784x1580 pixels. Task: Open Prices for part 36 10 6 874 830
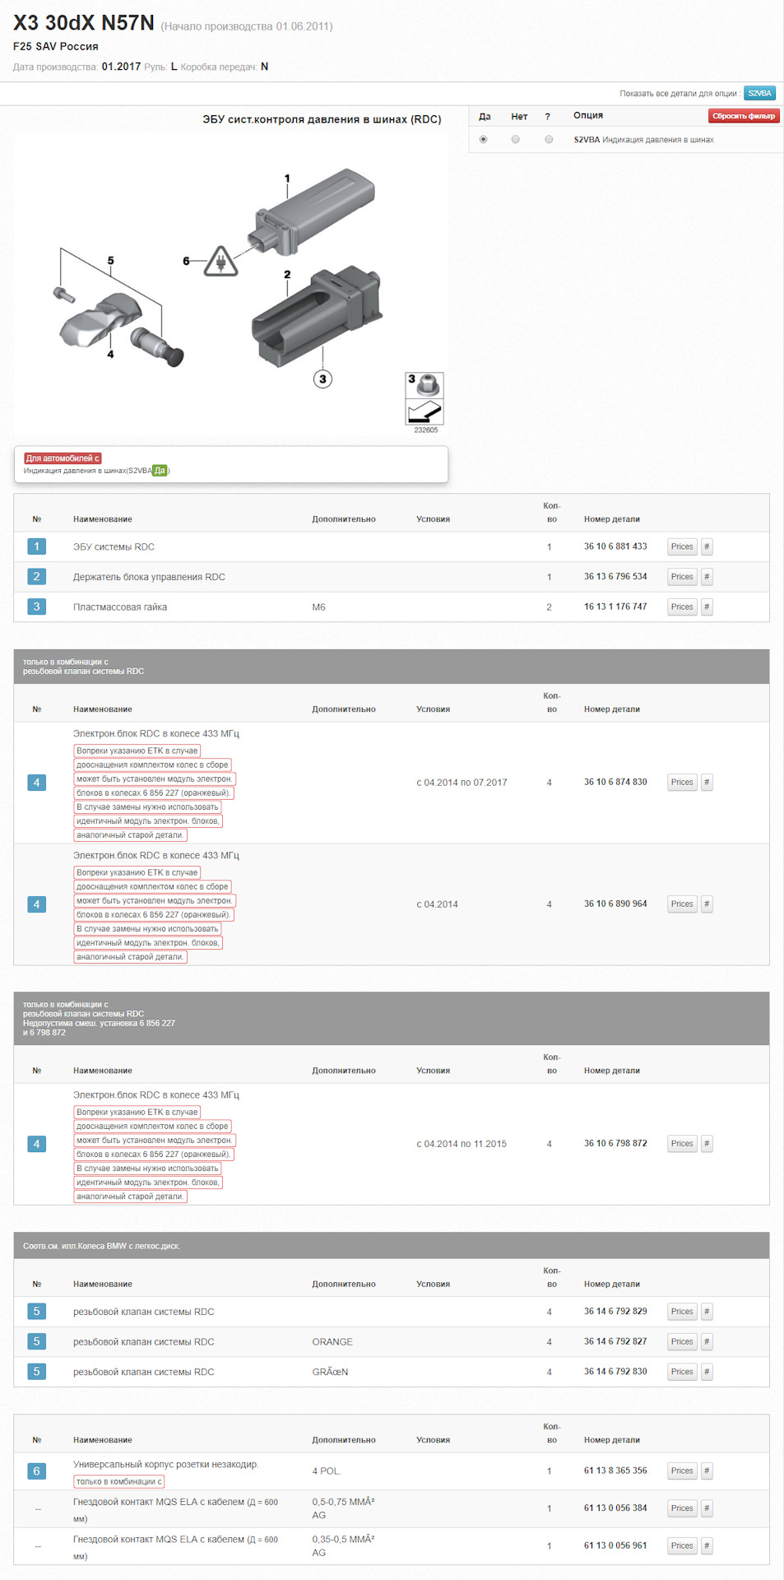(682, 782)
